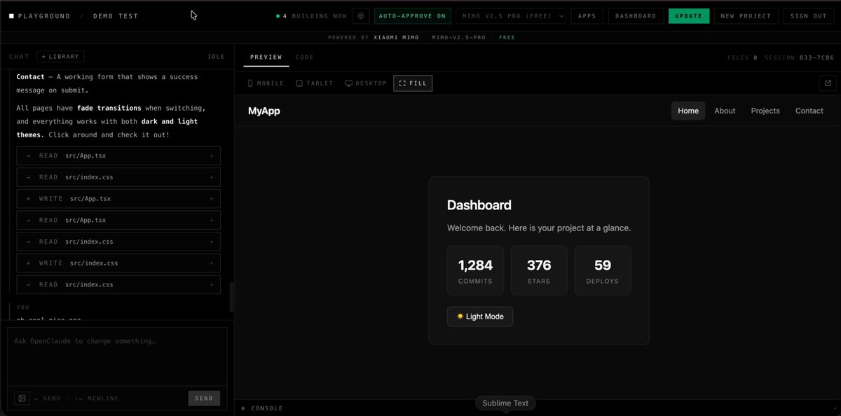841x416 pixels.
Task: Click the green Update button
Action: pos(689,16)
